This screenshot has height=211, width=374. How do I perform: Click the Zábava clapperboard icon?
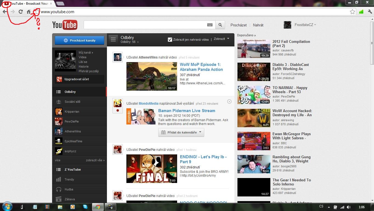pyautogui.click(x=59, y=199)
